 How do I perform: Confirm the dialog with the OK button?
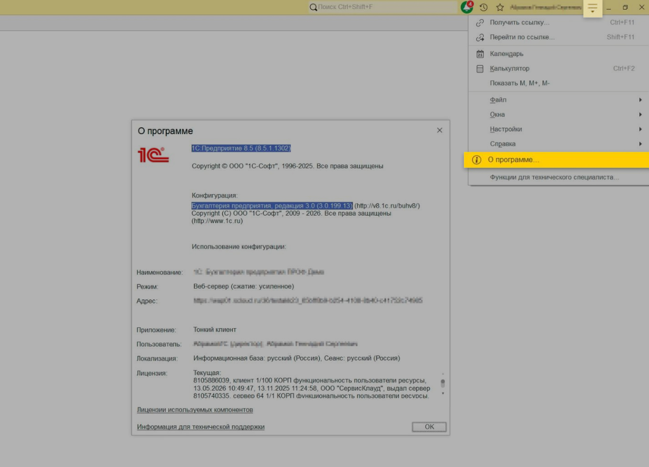coord(429,427)
